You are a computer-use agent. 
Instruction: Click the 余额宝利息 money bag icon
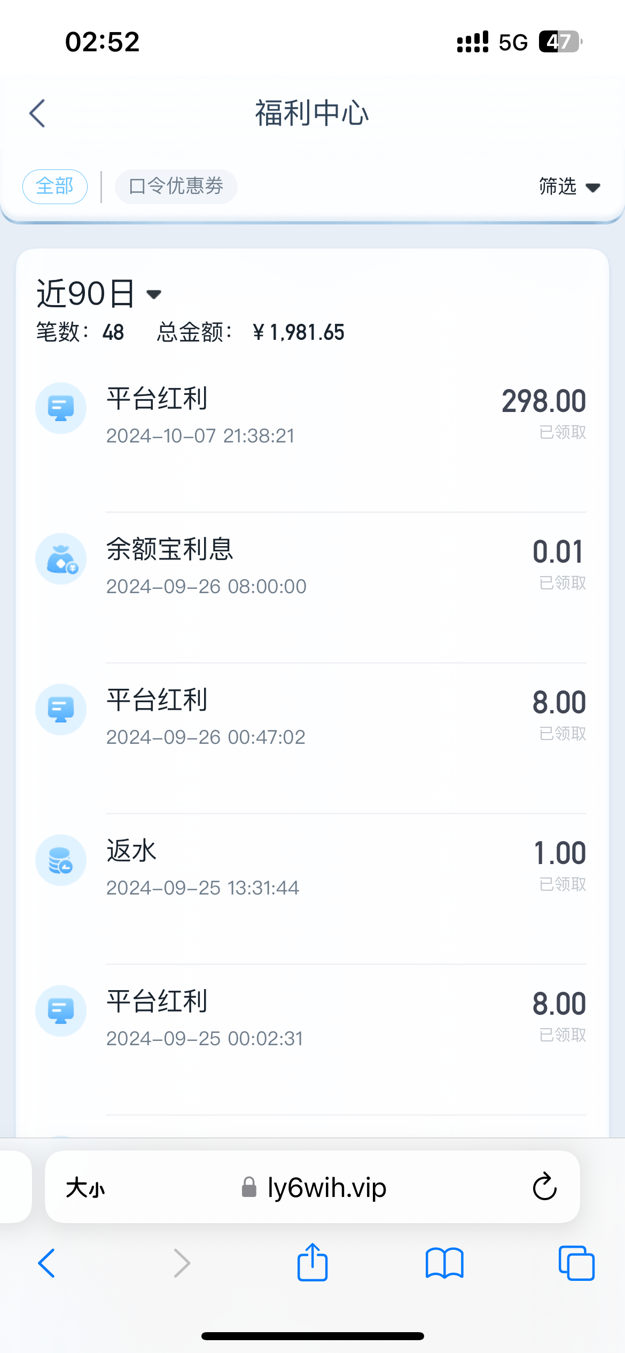[x=61, y=559]
